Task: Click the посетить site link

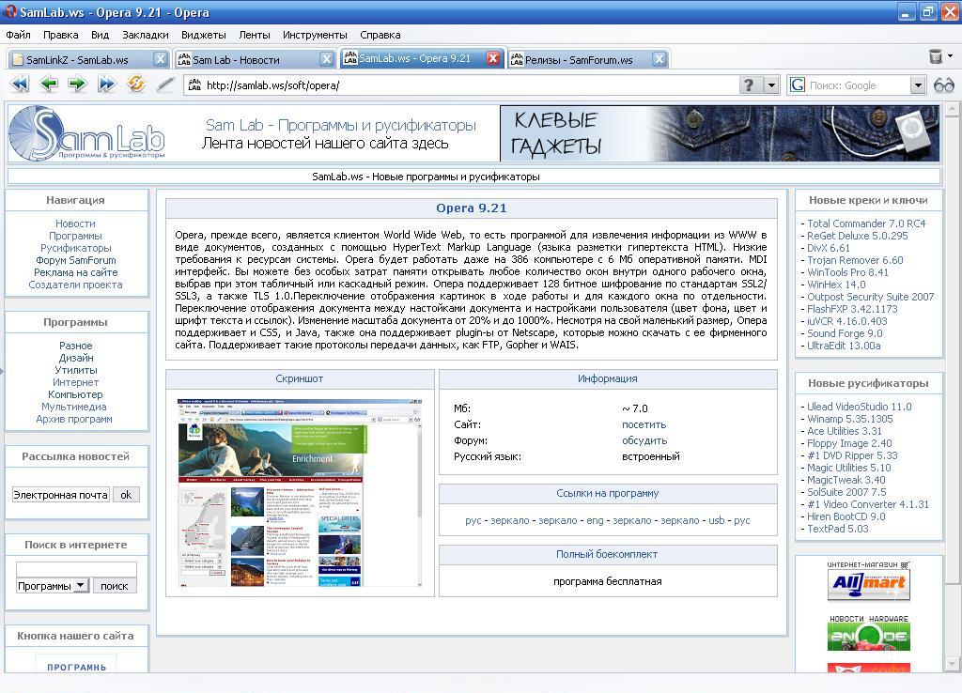Action: click(x=644, y=424)
